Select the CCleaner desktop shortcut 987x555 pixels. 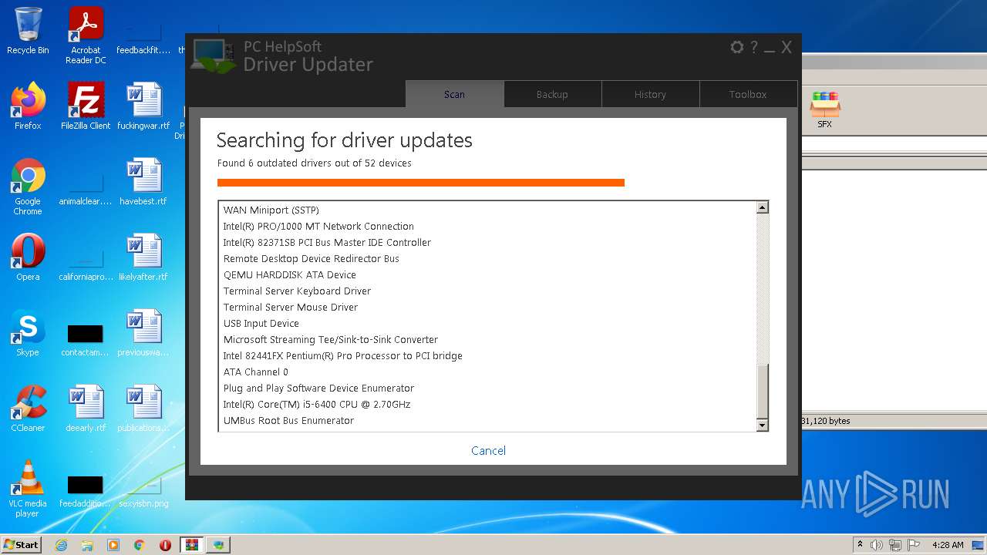[28, 409]
